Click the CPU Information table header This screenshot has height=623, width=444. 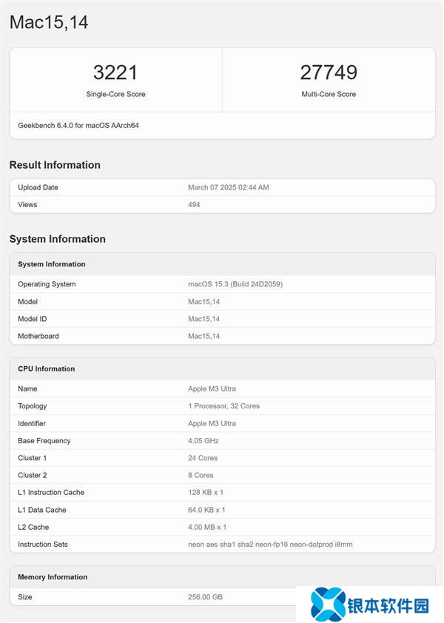pyautogui.click(x=47, y=368)
